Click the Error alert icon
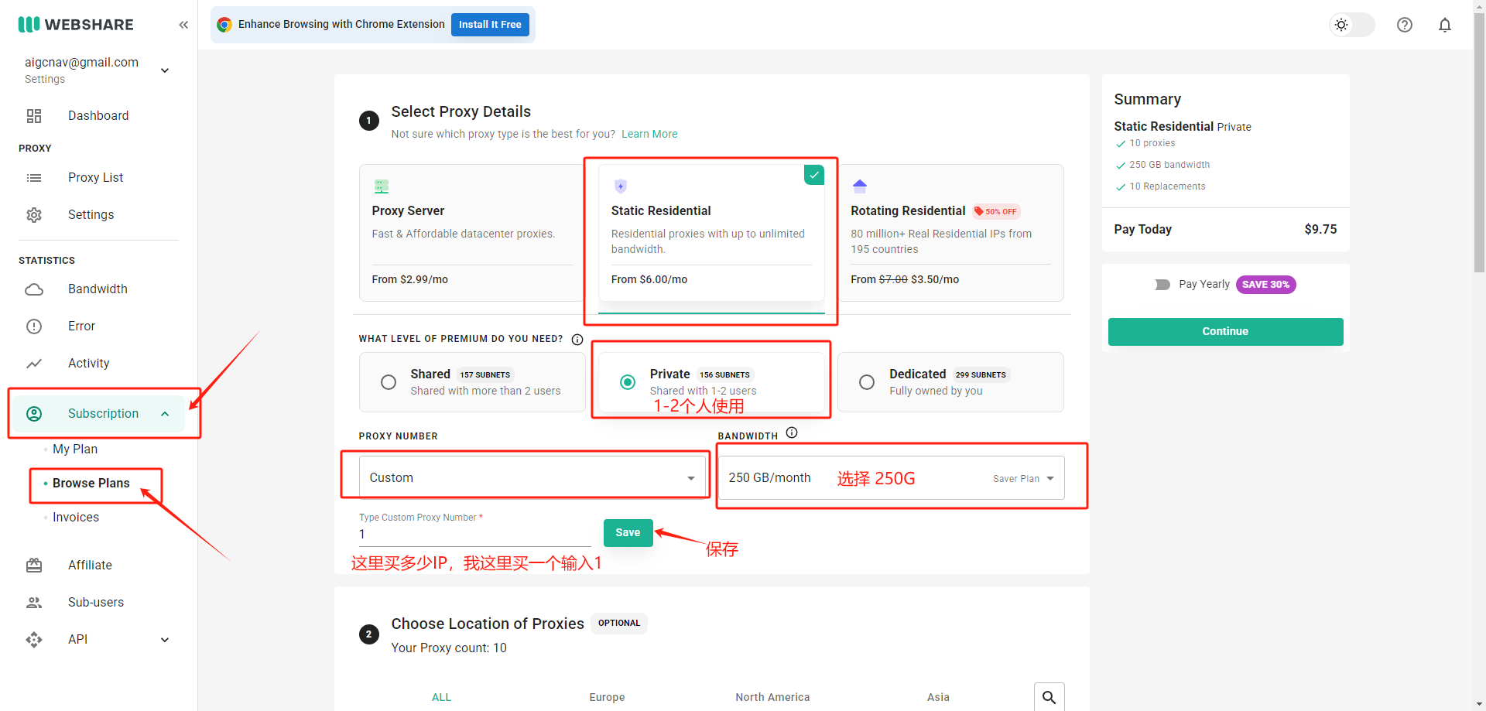This screenshot has width=1486, height=711. click(34, 326)
